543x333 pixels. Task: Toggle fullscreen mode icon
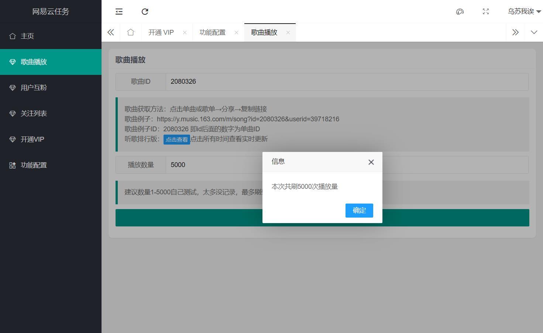tap(486, 12)
